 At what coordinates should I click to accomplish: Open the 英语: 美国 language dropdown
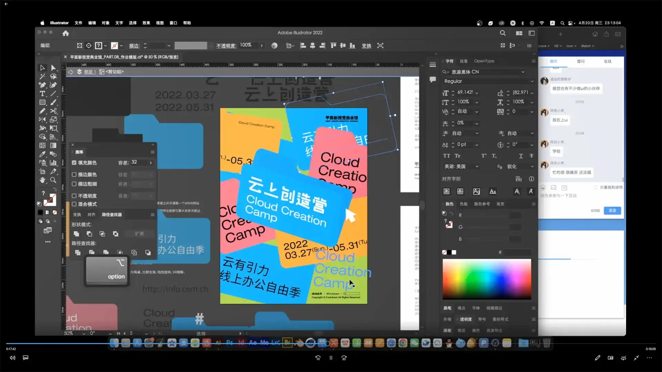point(477,166)
